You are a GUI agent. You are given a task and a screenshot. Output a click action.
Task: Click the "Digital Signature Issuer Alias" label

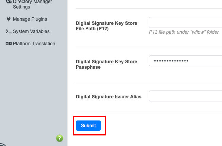tap(108, 97)
